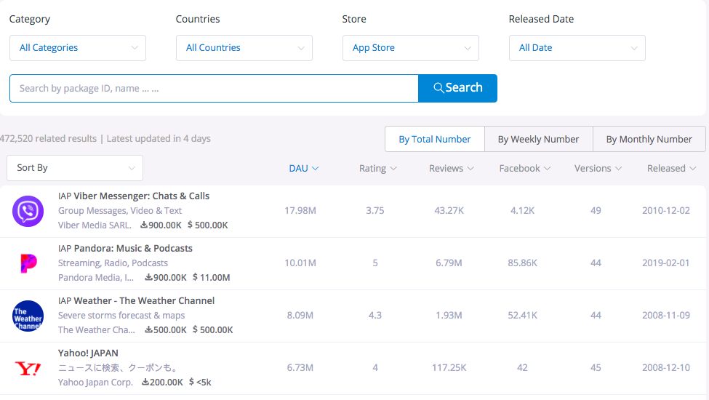Image resolution: width=709 pixels, height=400 pixels.
Task: Click developer Viber Media SARL.
Action: [x=95, y=225]
